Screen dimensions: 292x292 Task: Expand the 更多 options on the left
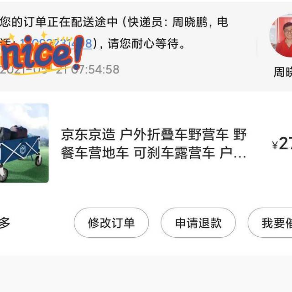pyautogui.click(x=5, y=223)
